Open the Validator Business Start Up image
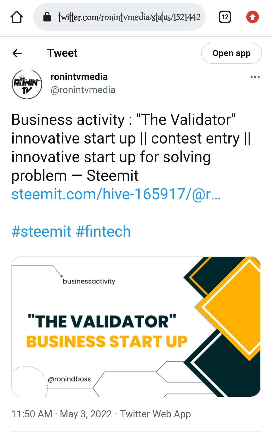The width and height of the screenshot is (272, 438). tap(136, 326)
